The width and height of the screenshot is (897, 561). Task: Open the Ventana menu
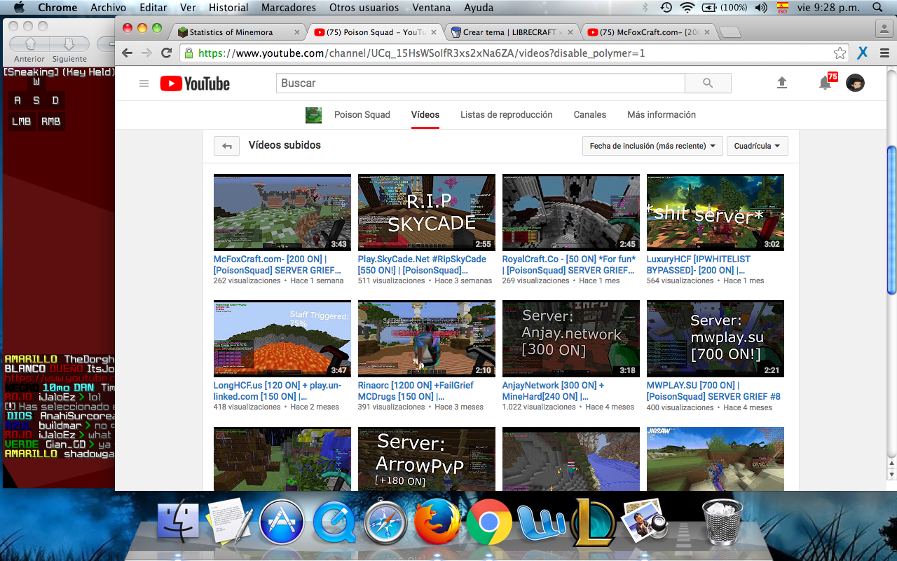coord(431,8)
